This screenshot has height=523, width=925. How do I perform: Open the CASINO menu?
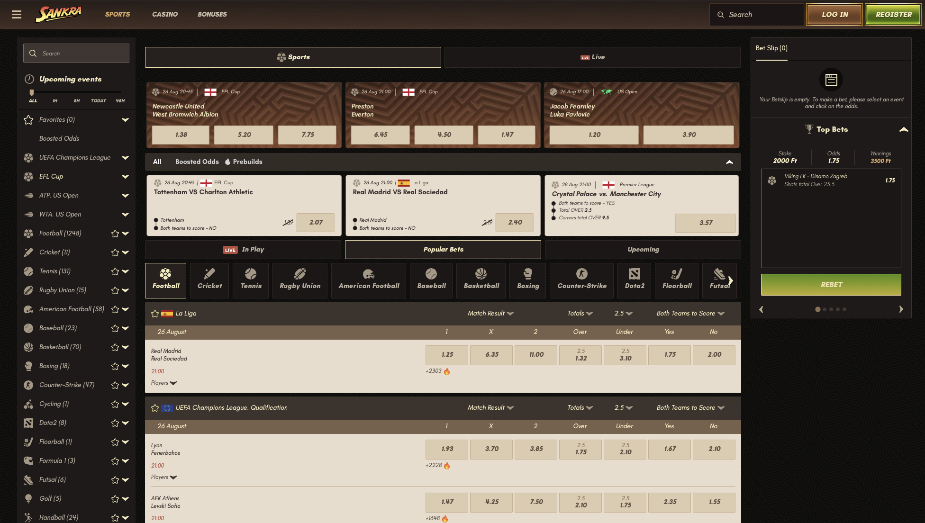pos(165,14)
